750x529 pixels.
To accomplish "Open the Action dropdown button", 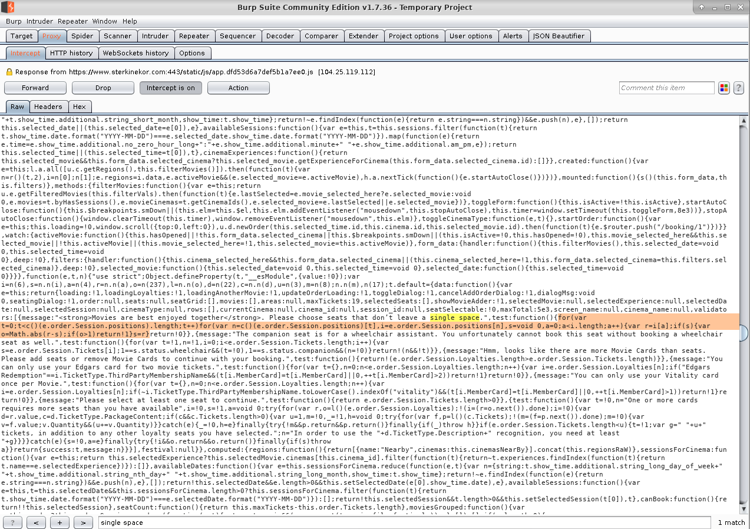I will pyautogui.click(x=239, y=88).
